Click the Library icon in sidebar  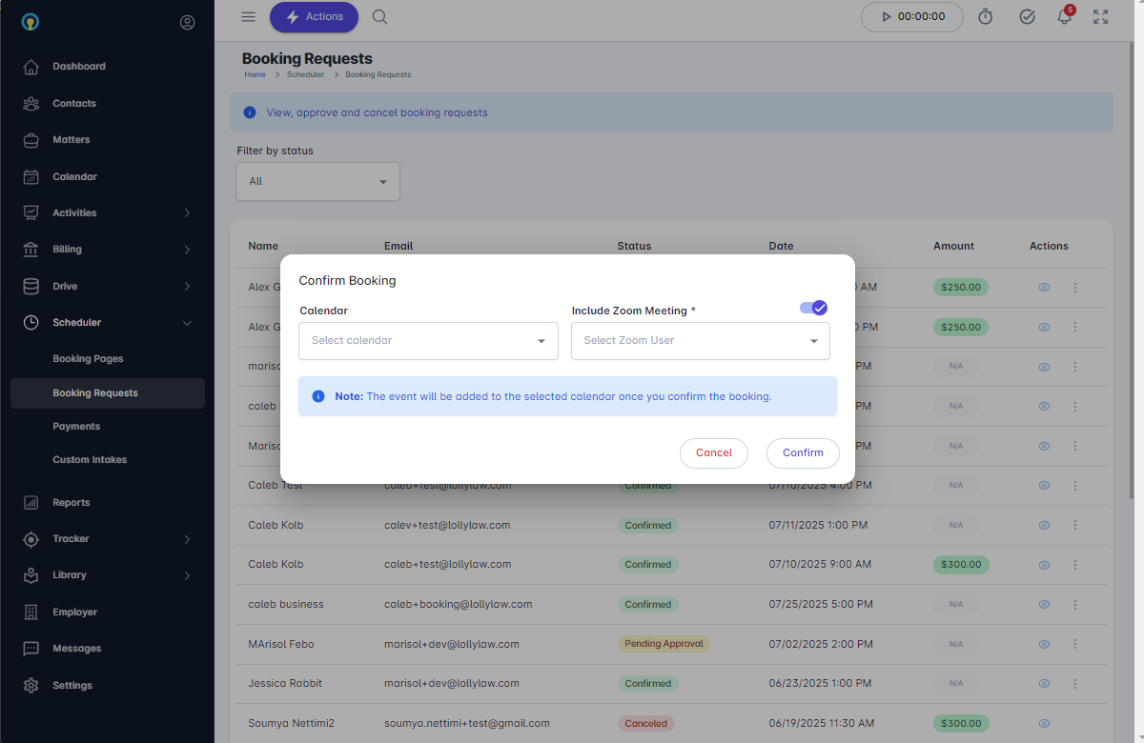tap(31, 575)
